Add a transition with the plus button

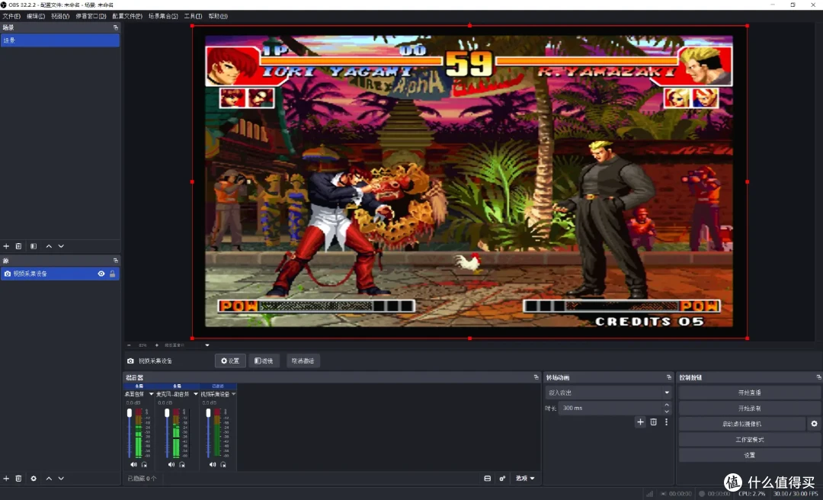(x=640, y=421)
